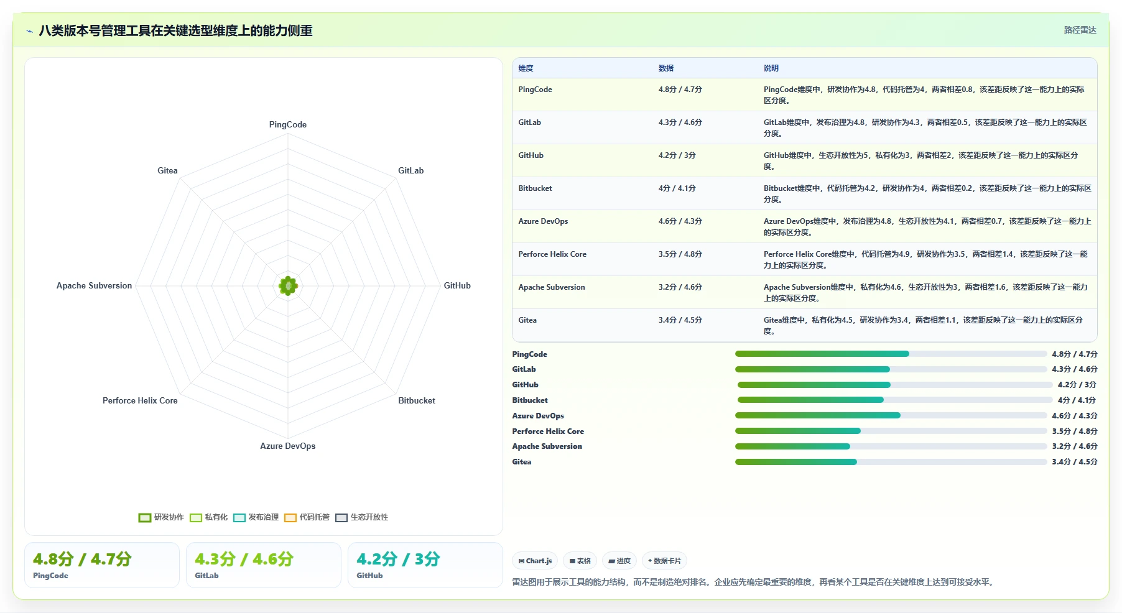Select the Apache Subversion progress bar
This screenshot has width=1122, height=613.
point(891,446)
